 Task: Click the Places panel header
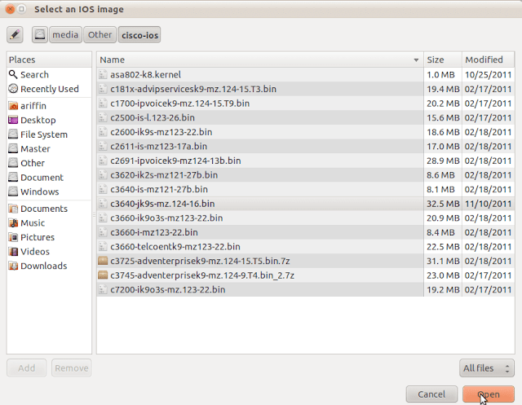49,59
